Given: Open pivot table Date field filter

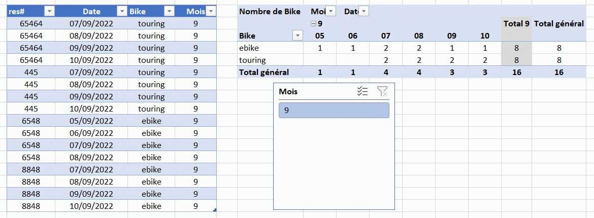Looking at the screenshot, I should [364, 11].
